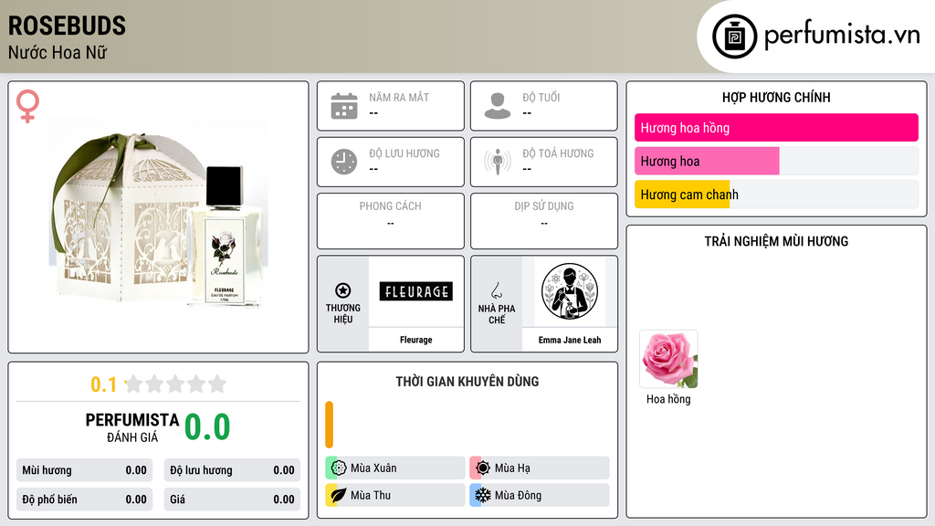This screenshot has width=935, height=526.
Task: Click the yellow Hương cam chanh accord bar
Action: point(682,195)
